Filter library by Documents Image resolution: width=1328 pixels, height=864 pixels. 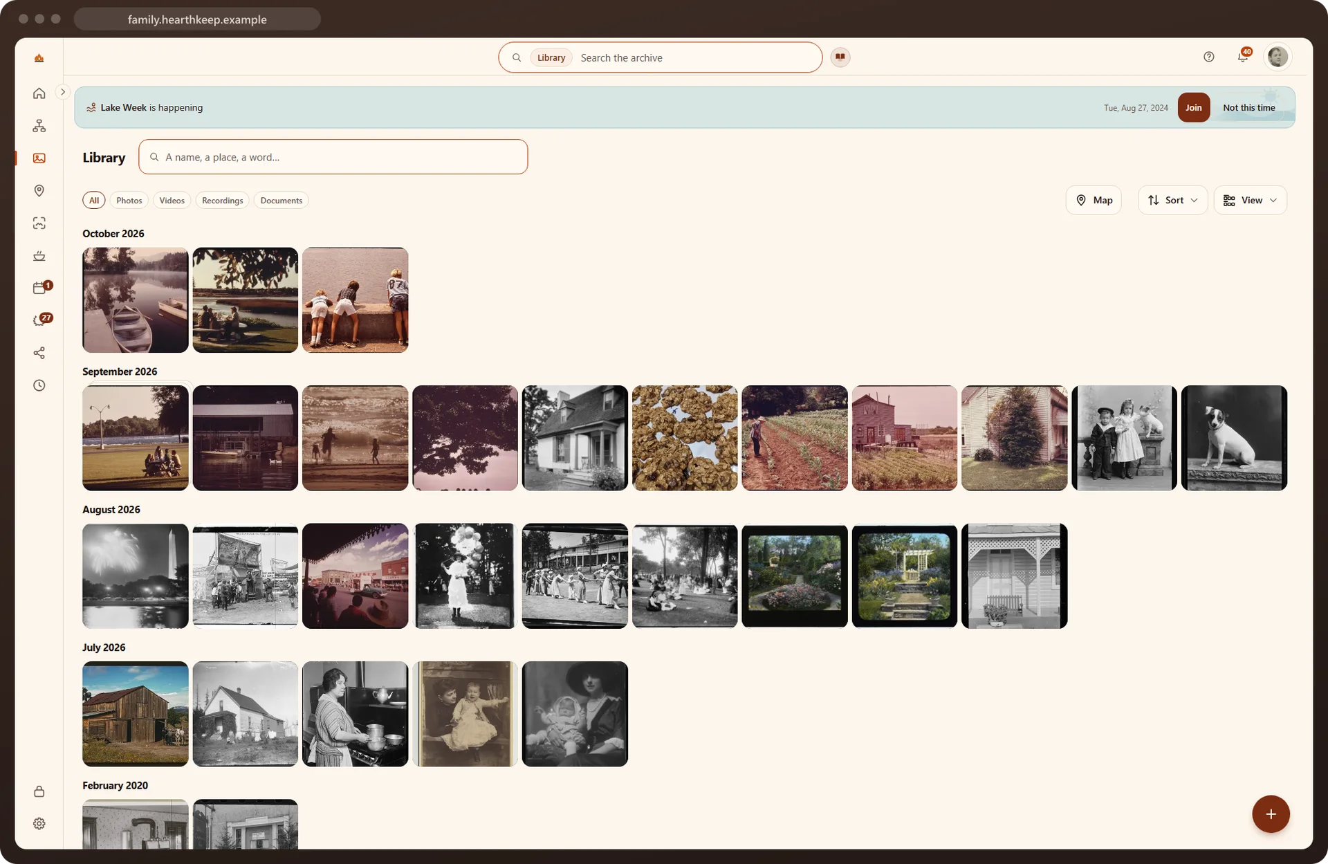(282, 201)
